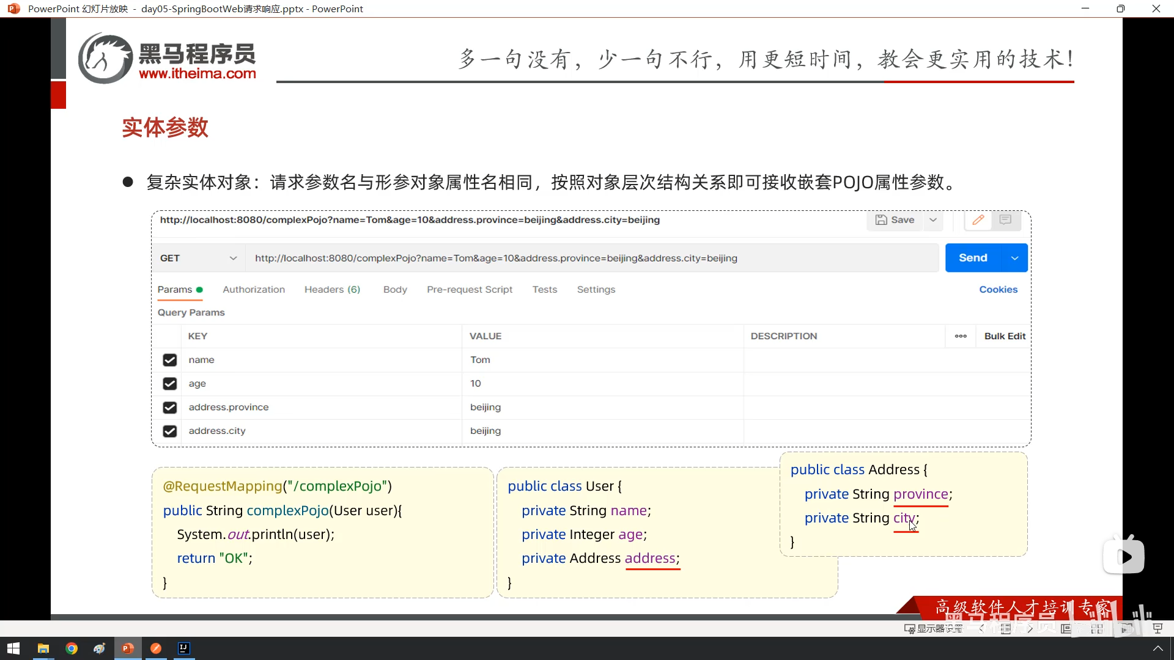Open the GET method dropdown

(198, 258)
